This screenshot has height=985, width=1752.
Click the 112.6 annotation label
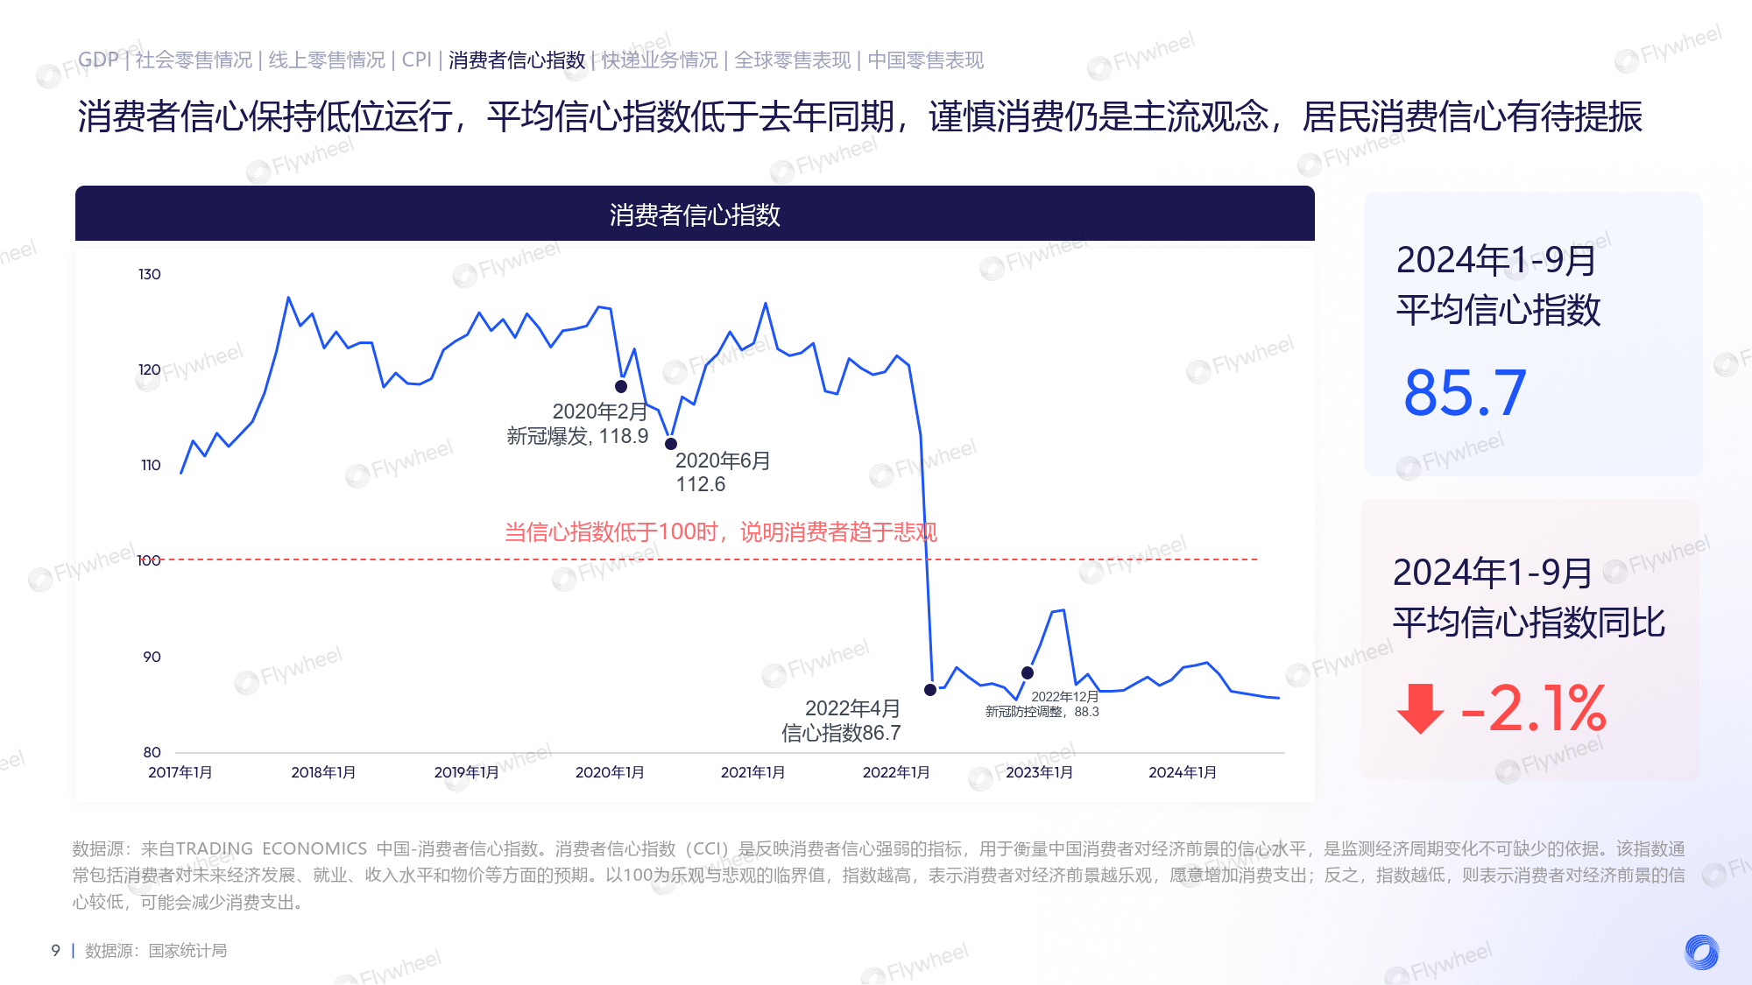click(701, 484)
